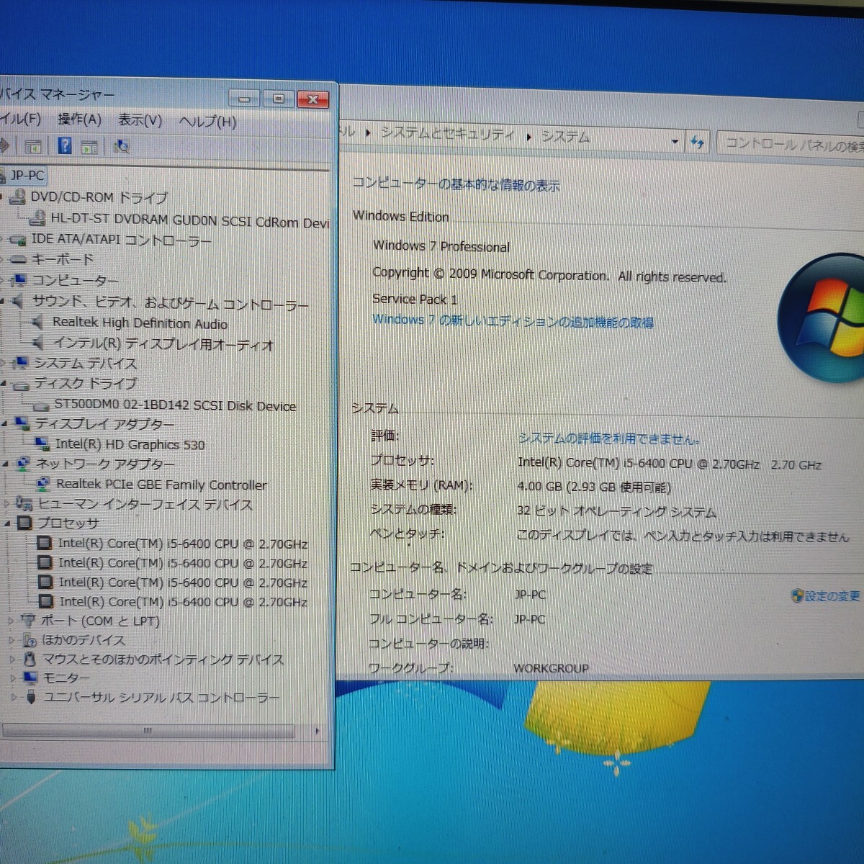Click the Intel(R) HD Graphics 530 icon
Viewport: 864px width, 864px height.
[42, 444]
